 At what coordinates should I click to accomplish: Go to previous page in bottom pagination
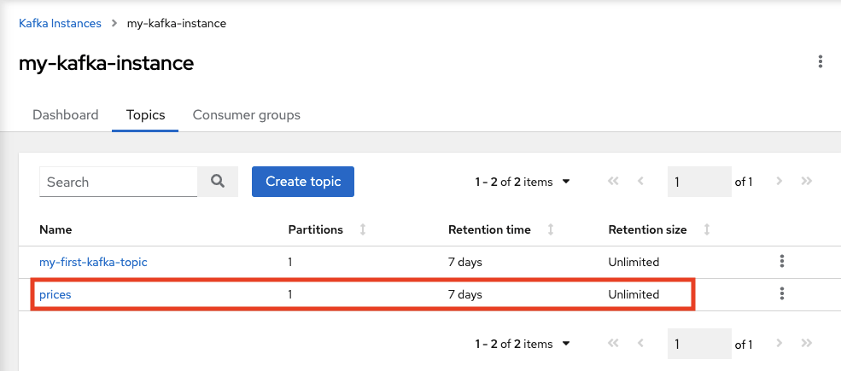click(640, 344)
